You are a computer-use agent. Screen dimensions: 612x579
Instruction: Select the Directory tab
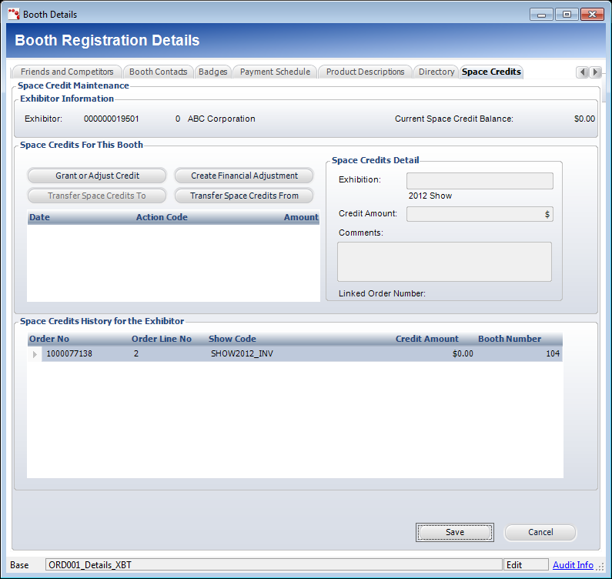click(x=436, y=72)
